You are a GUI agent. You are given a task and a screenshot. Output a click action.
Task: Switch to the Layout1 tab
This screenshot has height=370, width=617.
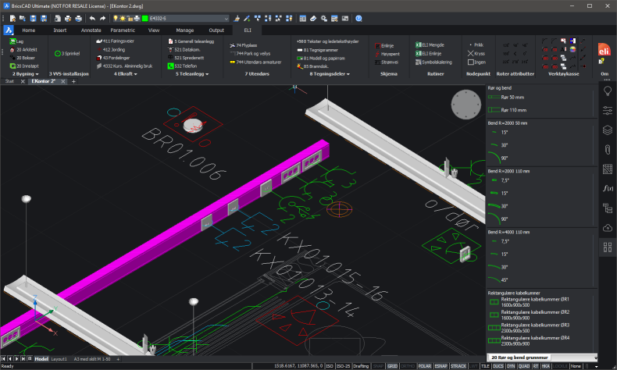tap(59, 358)
